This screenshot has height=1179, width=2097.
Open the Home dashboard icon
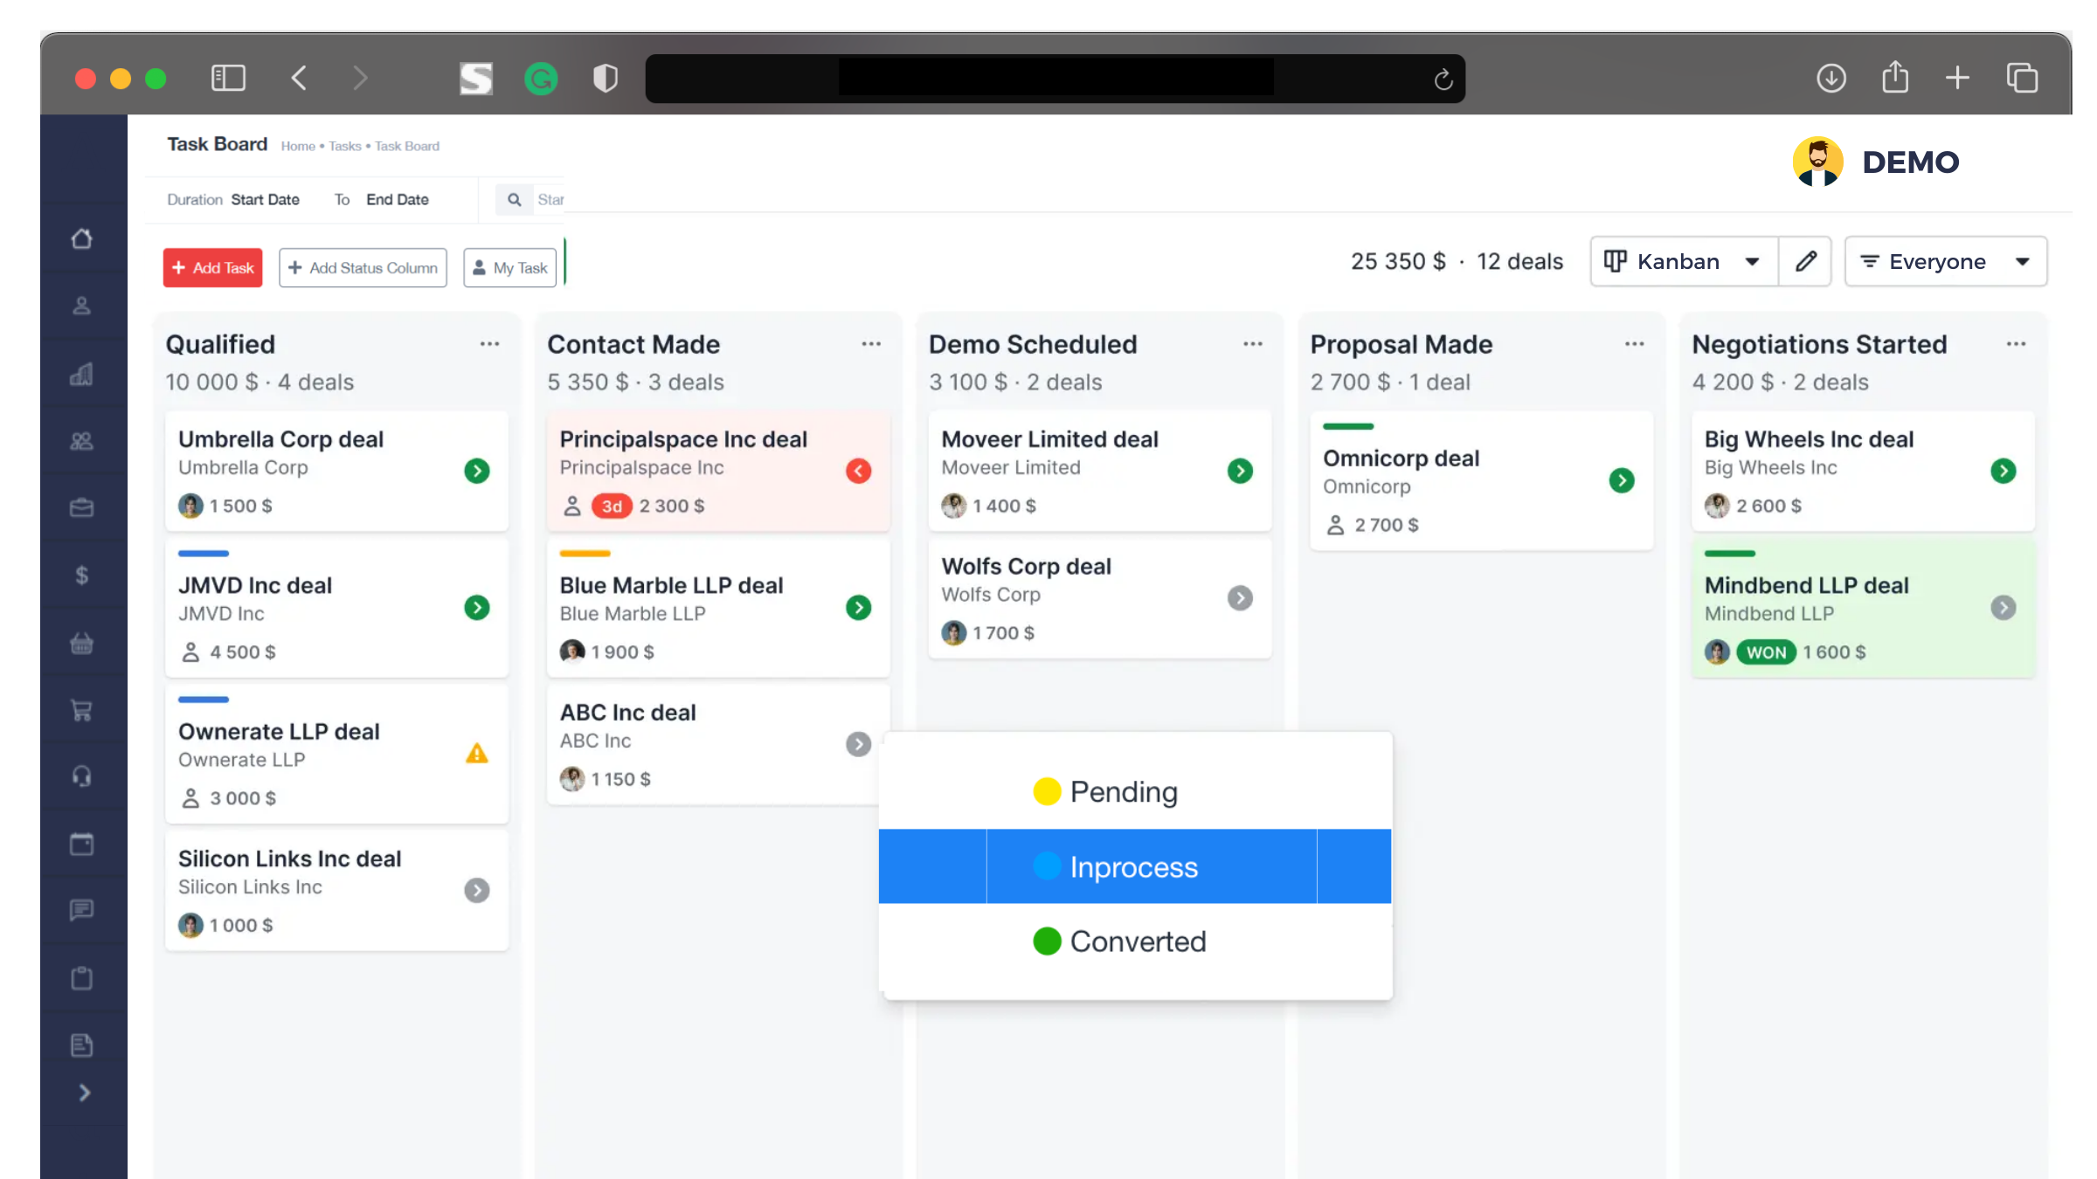pyautogui.click(x=83, y=238)
